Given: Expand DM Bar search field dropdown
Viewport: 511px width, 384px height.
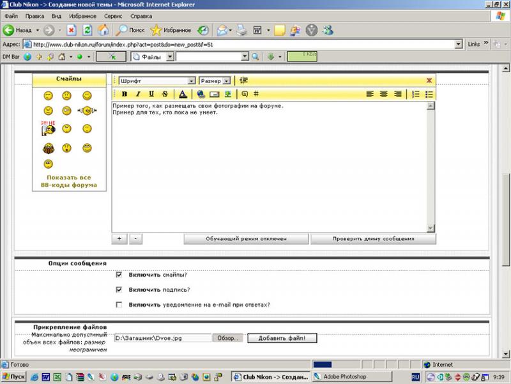Looking at the screenshot, I should (245, 57).
